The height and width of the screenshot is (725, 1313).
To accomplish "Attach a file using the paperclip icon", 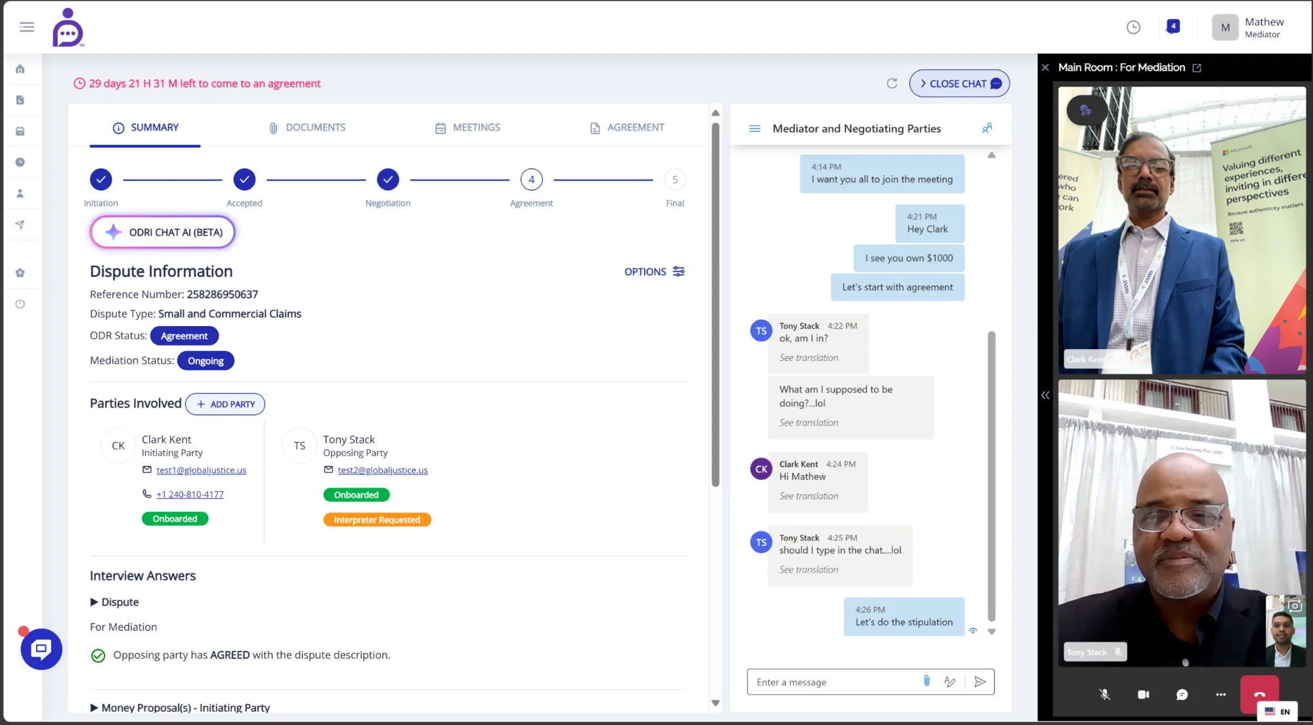I will (x=927, y=681).
